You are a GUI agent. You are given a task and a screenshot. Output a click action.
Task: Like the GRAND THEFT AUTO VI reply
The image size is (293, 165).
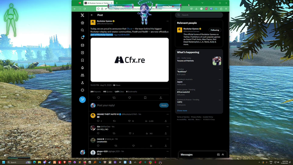coord(129,121)
